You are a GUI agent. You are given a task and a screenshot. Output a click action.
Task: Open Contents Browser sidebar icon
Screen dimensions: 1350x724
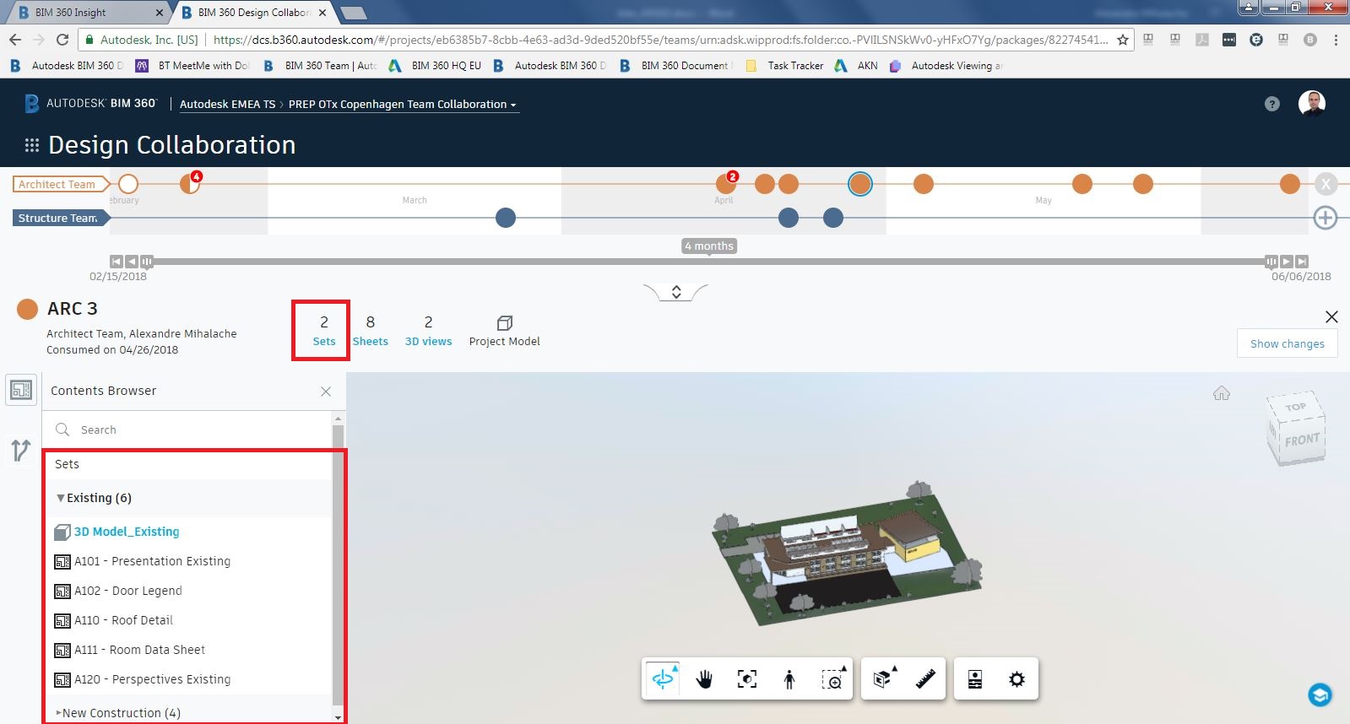[21, 390]
